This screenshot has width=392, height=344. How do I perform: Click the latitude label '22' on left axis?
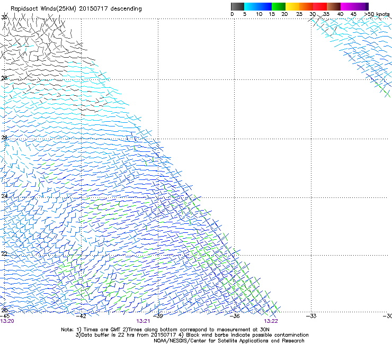coord(4,254)
